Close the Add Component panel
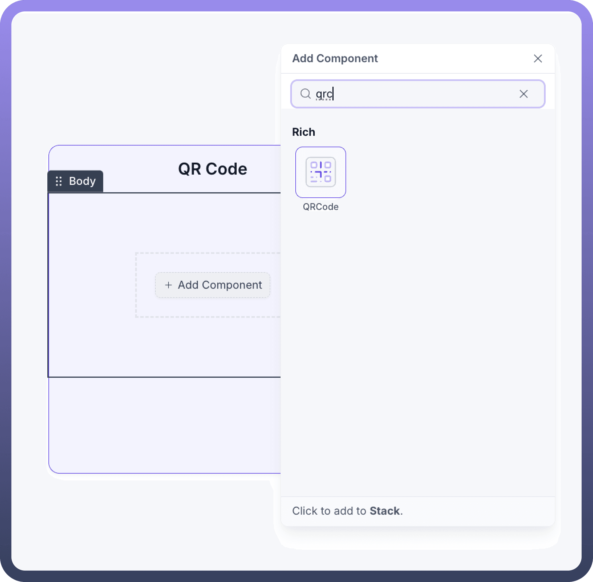This screenshot has height=582, width=593. click(x=538, y=58)
